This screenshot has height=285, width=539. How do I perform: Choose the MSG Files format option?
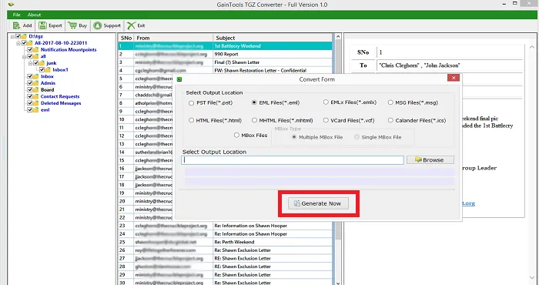(390, 102)
